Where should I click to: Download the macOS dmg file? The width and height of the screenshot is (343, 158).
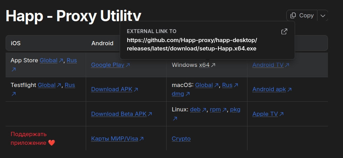coord(178,94)
